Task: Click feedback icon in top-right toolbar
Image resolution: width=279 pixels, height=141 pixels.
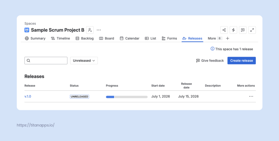Action: (243, 30)
